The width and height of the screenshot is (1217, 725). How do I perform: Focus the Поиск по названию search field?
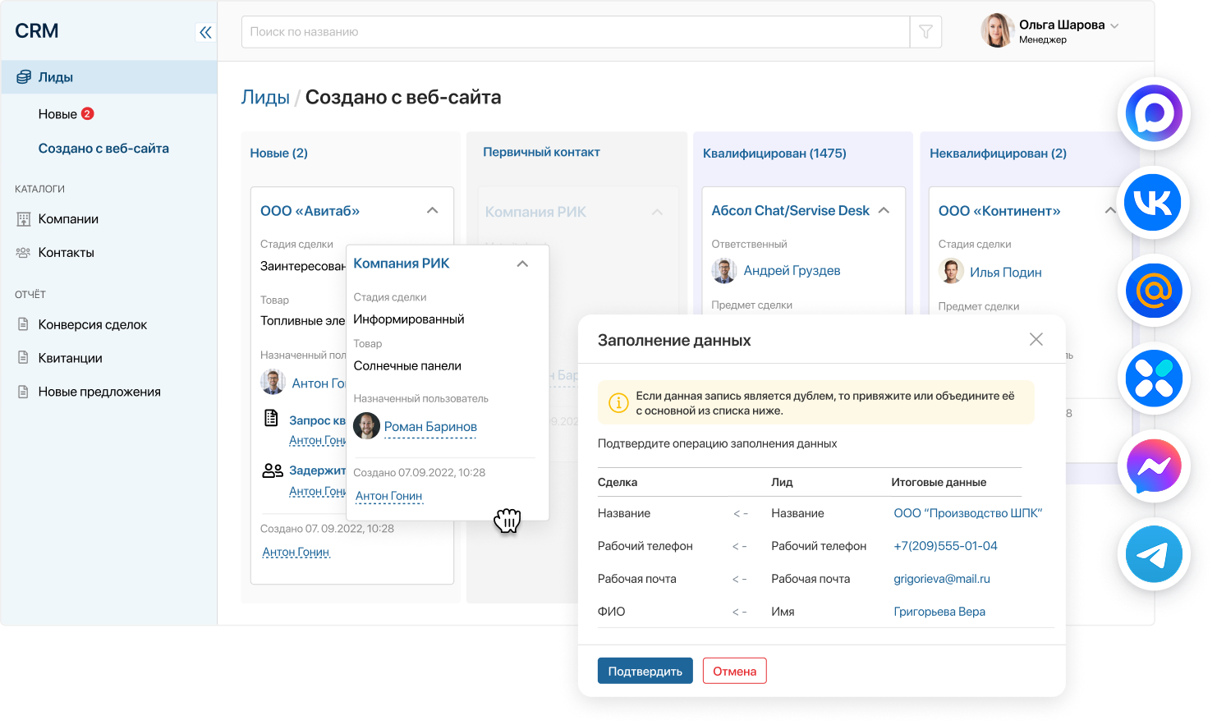(575, 32)
